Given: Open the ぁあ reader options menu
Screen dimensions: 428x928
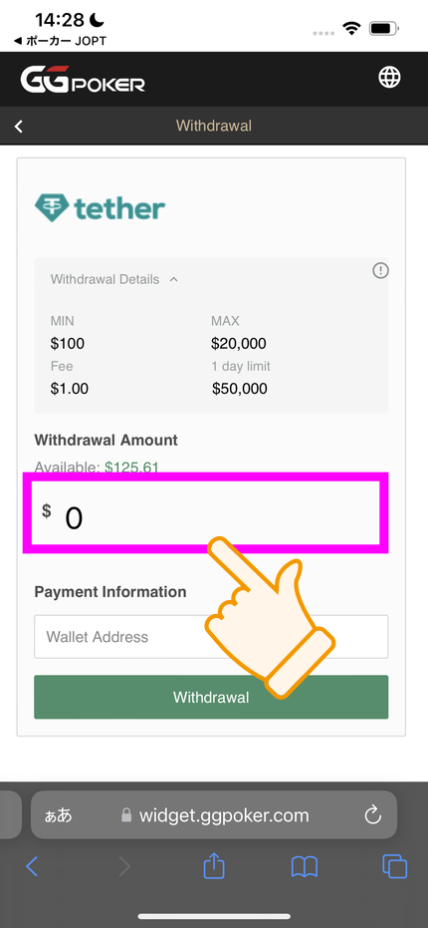Looking at the screenshot, I should pos(59,815).
